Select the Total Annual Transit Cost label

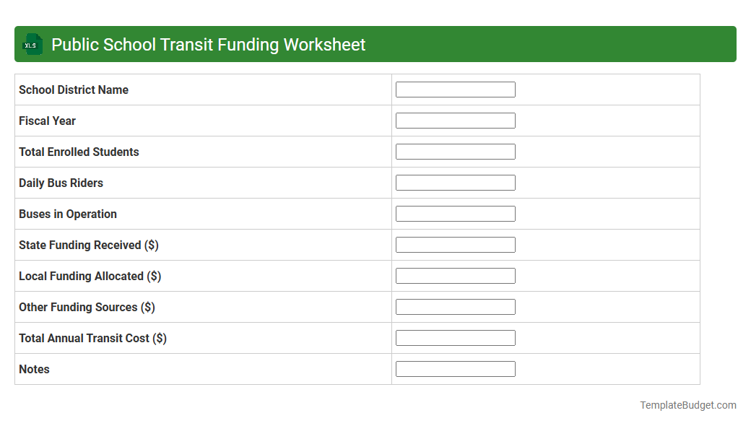coord(92,338)
